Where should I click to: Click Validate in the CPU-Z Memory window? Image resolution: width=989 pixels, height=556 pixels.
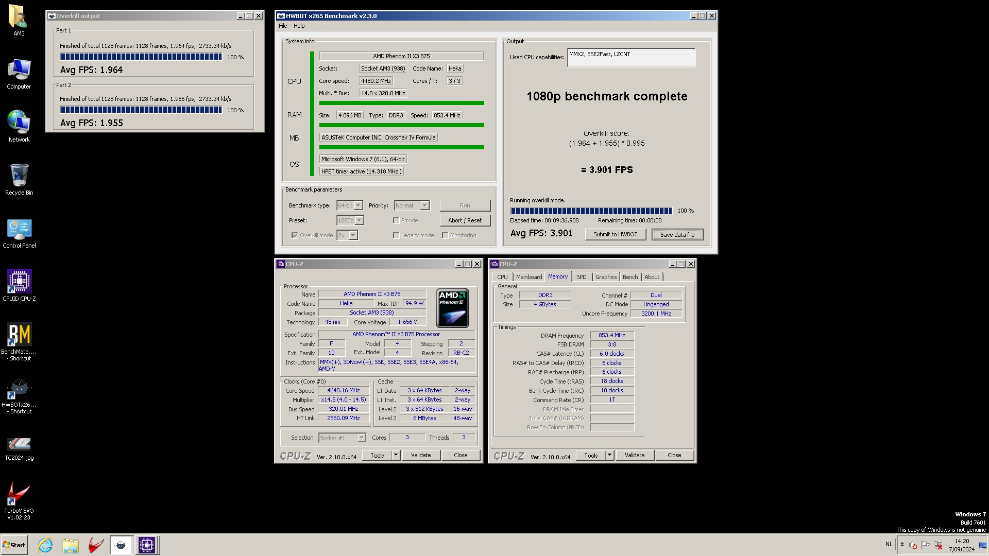[x=635, y=455]
